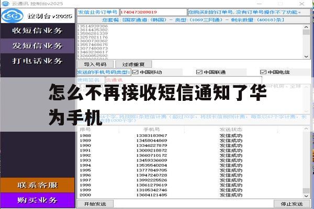Screen dimensions: 314x209
Task: Click the 发送的手机号码类型 label
Action: (104, 72)
